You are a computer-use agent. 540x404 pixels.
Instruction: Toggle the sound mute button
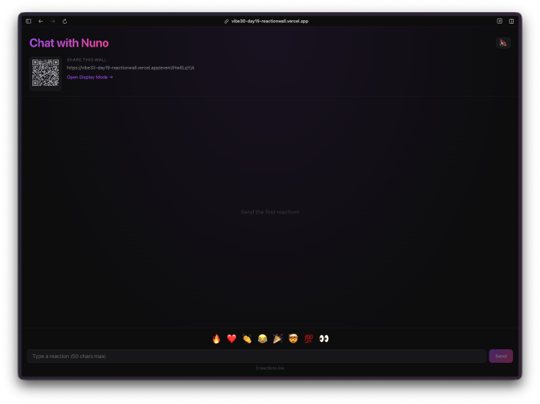pyautogui.click(x=503, y=43)
